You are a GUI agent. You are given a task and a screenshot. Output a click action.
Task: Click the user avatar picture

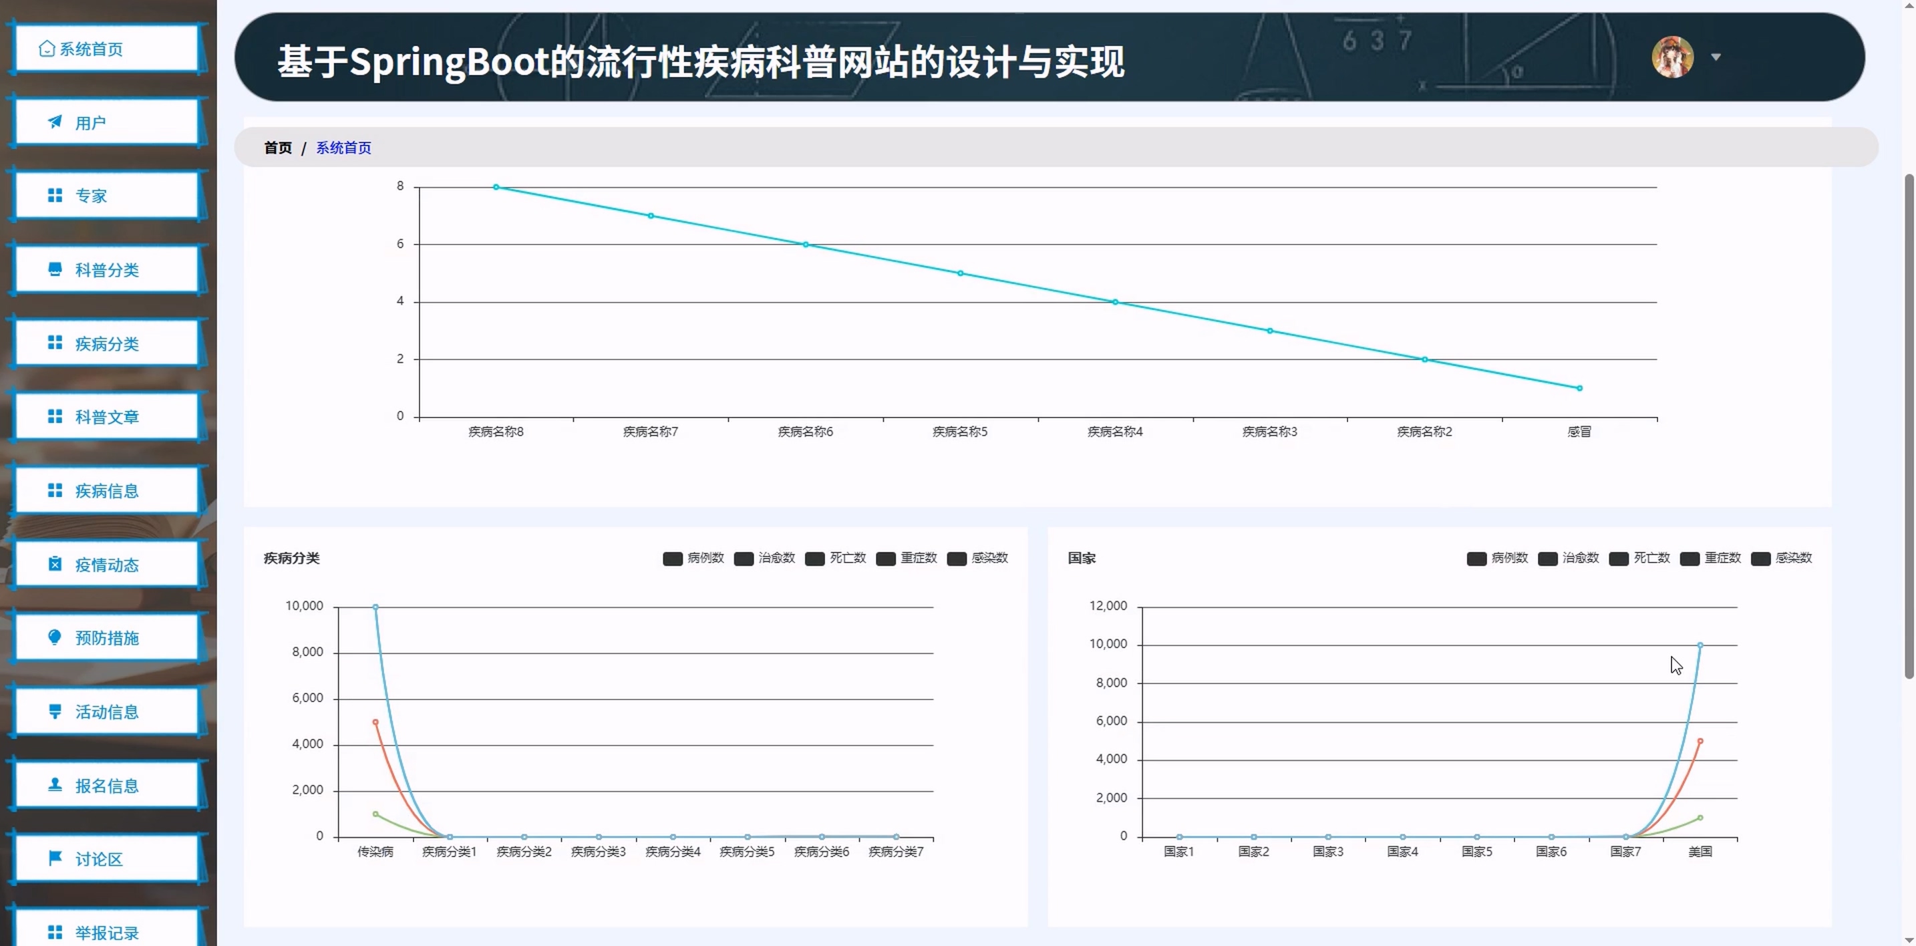tap(1672, 57)
